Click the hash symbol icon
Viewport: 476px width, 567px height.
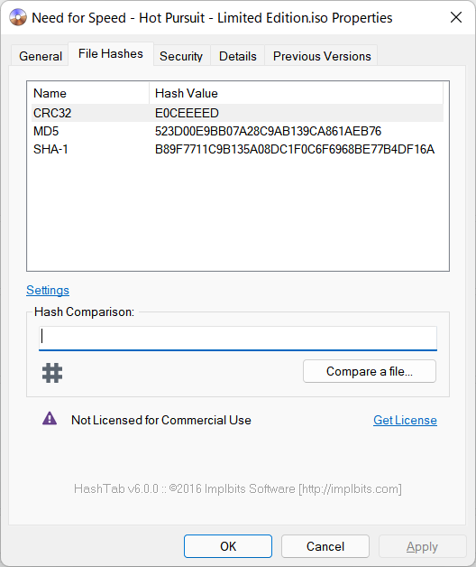tap(52, 373)
